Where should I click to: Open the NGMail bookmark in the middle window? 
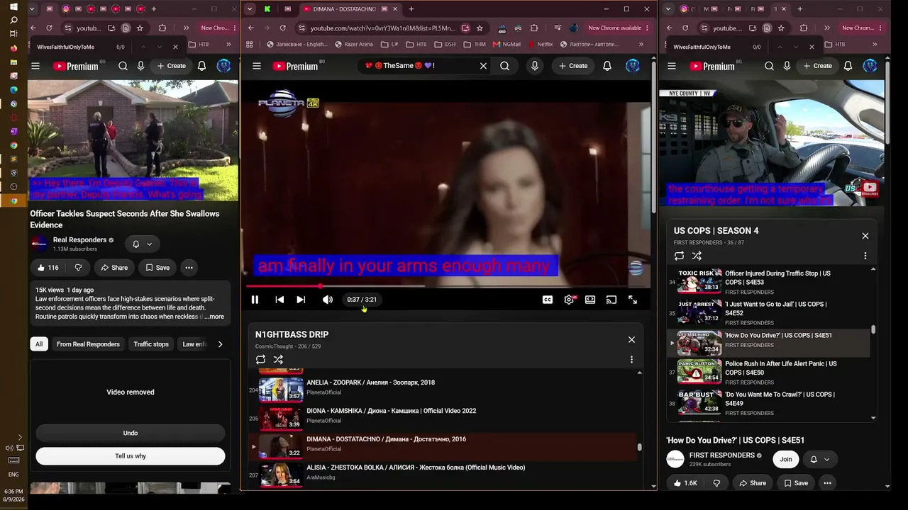(506, 44)
